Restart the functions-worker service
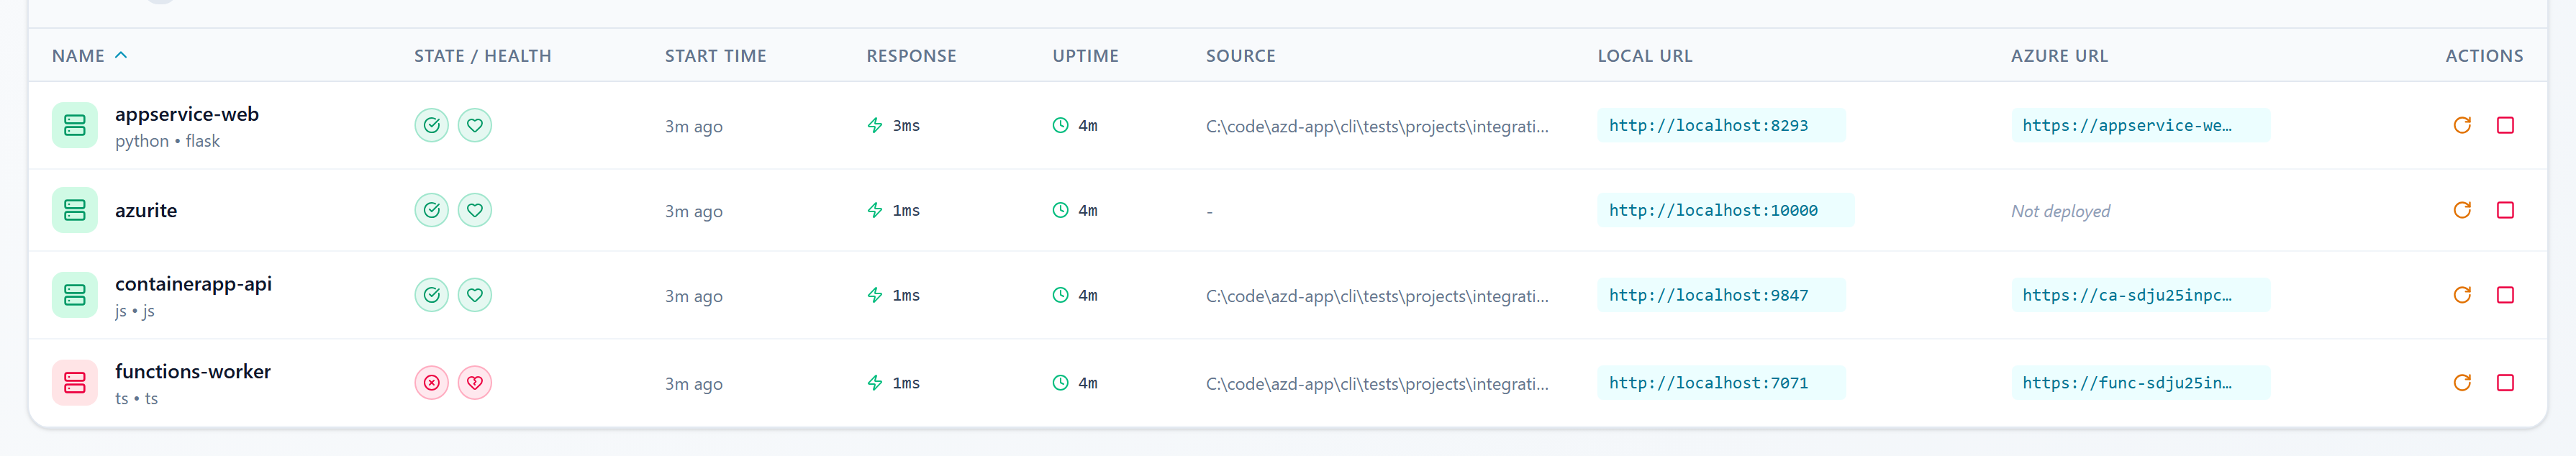Viewport: 2576px width, 456px height. pos(2462,383)
